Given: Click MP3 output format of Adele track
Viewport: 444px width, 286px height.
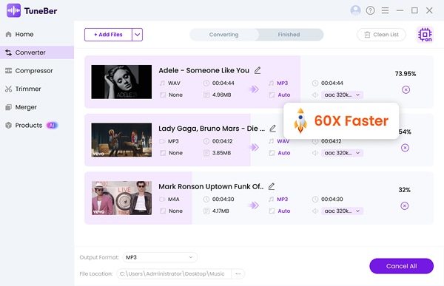Looking at the screenshot, I should pyautogui.click(x=283, y=84).
